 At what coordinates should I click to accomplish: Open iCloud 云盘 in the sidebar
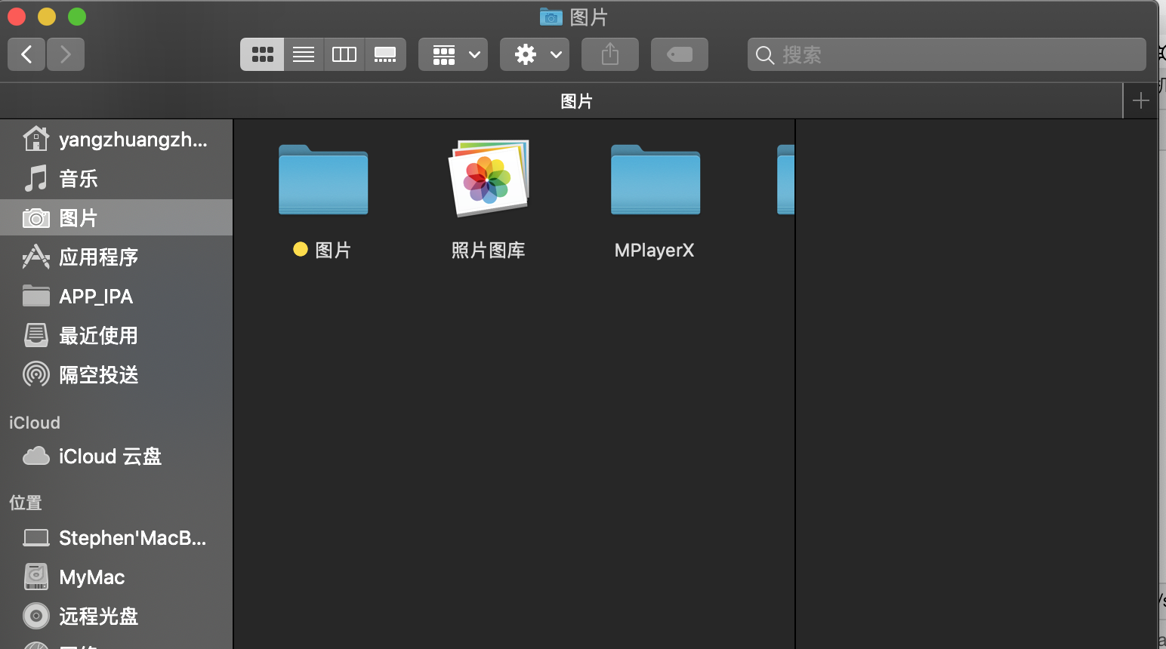[110, 457]
